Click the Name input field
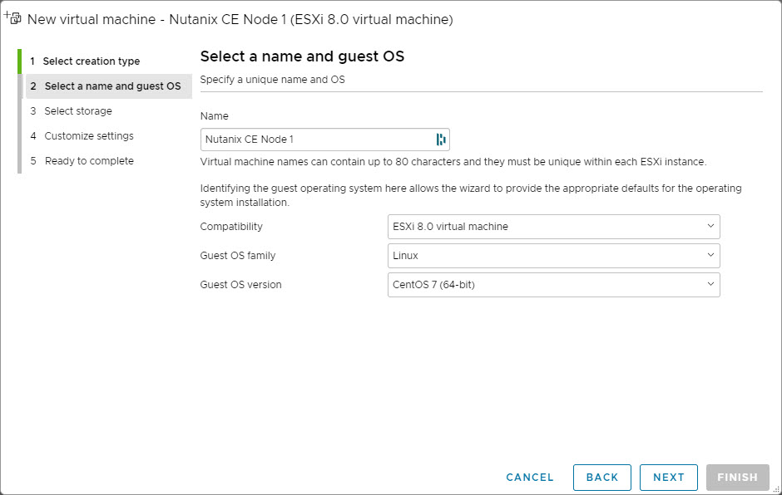The height and width of the screenshot is (495, 782). tap(324, 140)
